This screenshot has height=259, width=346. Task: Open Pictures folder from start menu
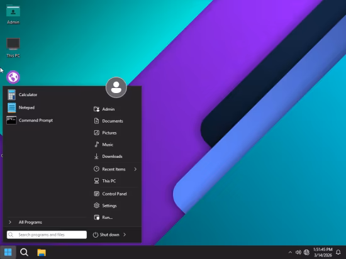tap(116, 133)
